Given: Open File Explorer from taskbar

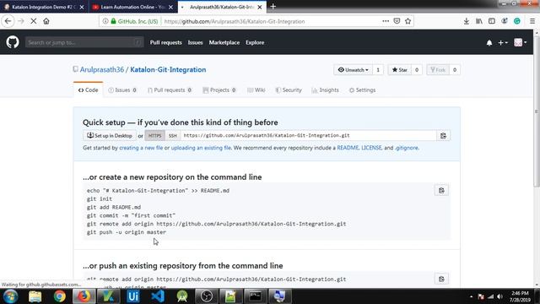Looking at the screenshot, I should 35,296.
